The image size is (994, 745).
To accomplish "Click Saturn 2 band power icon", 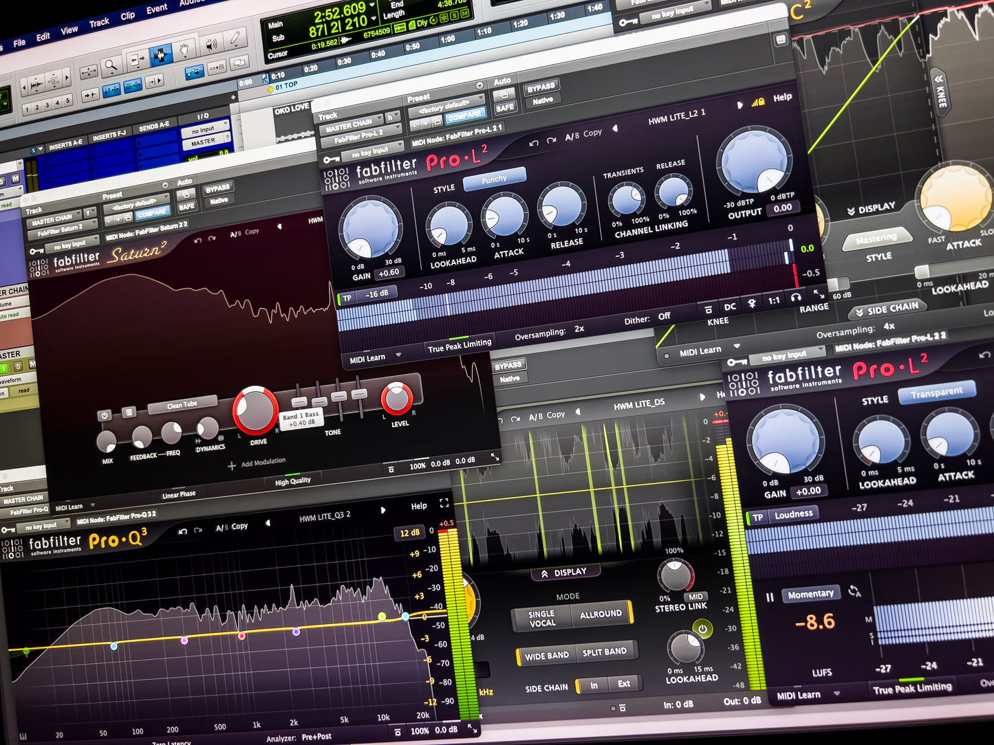I will pos(105,416).
